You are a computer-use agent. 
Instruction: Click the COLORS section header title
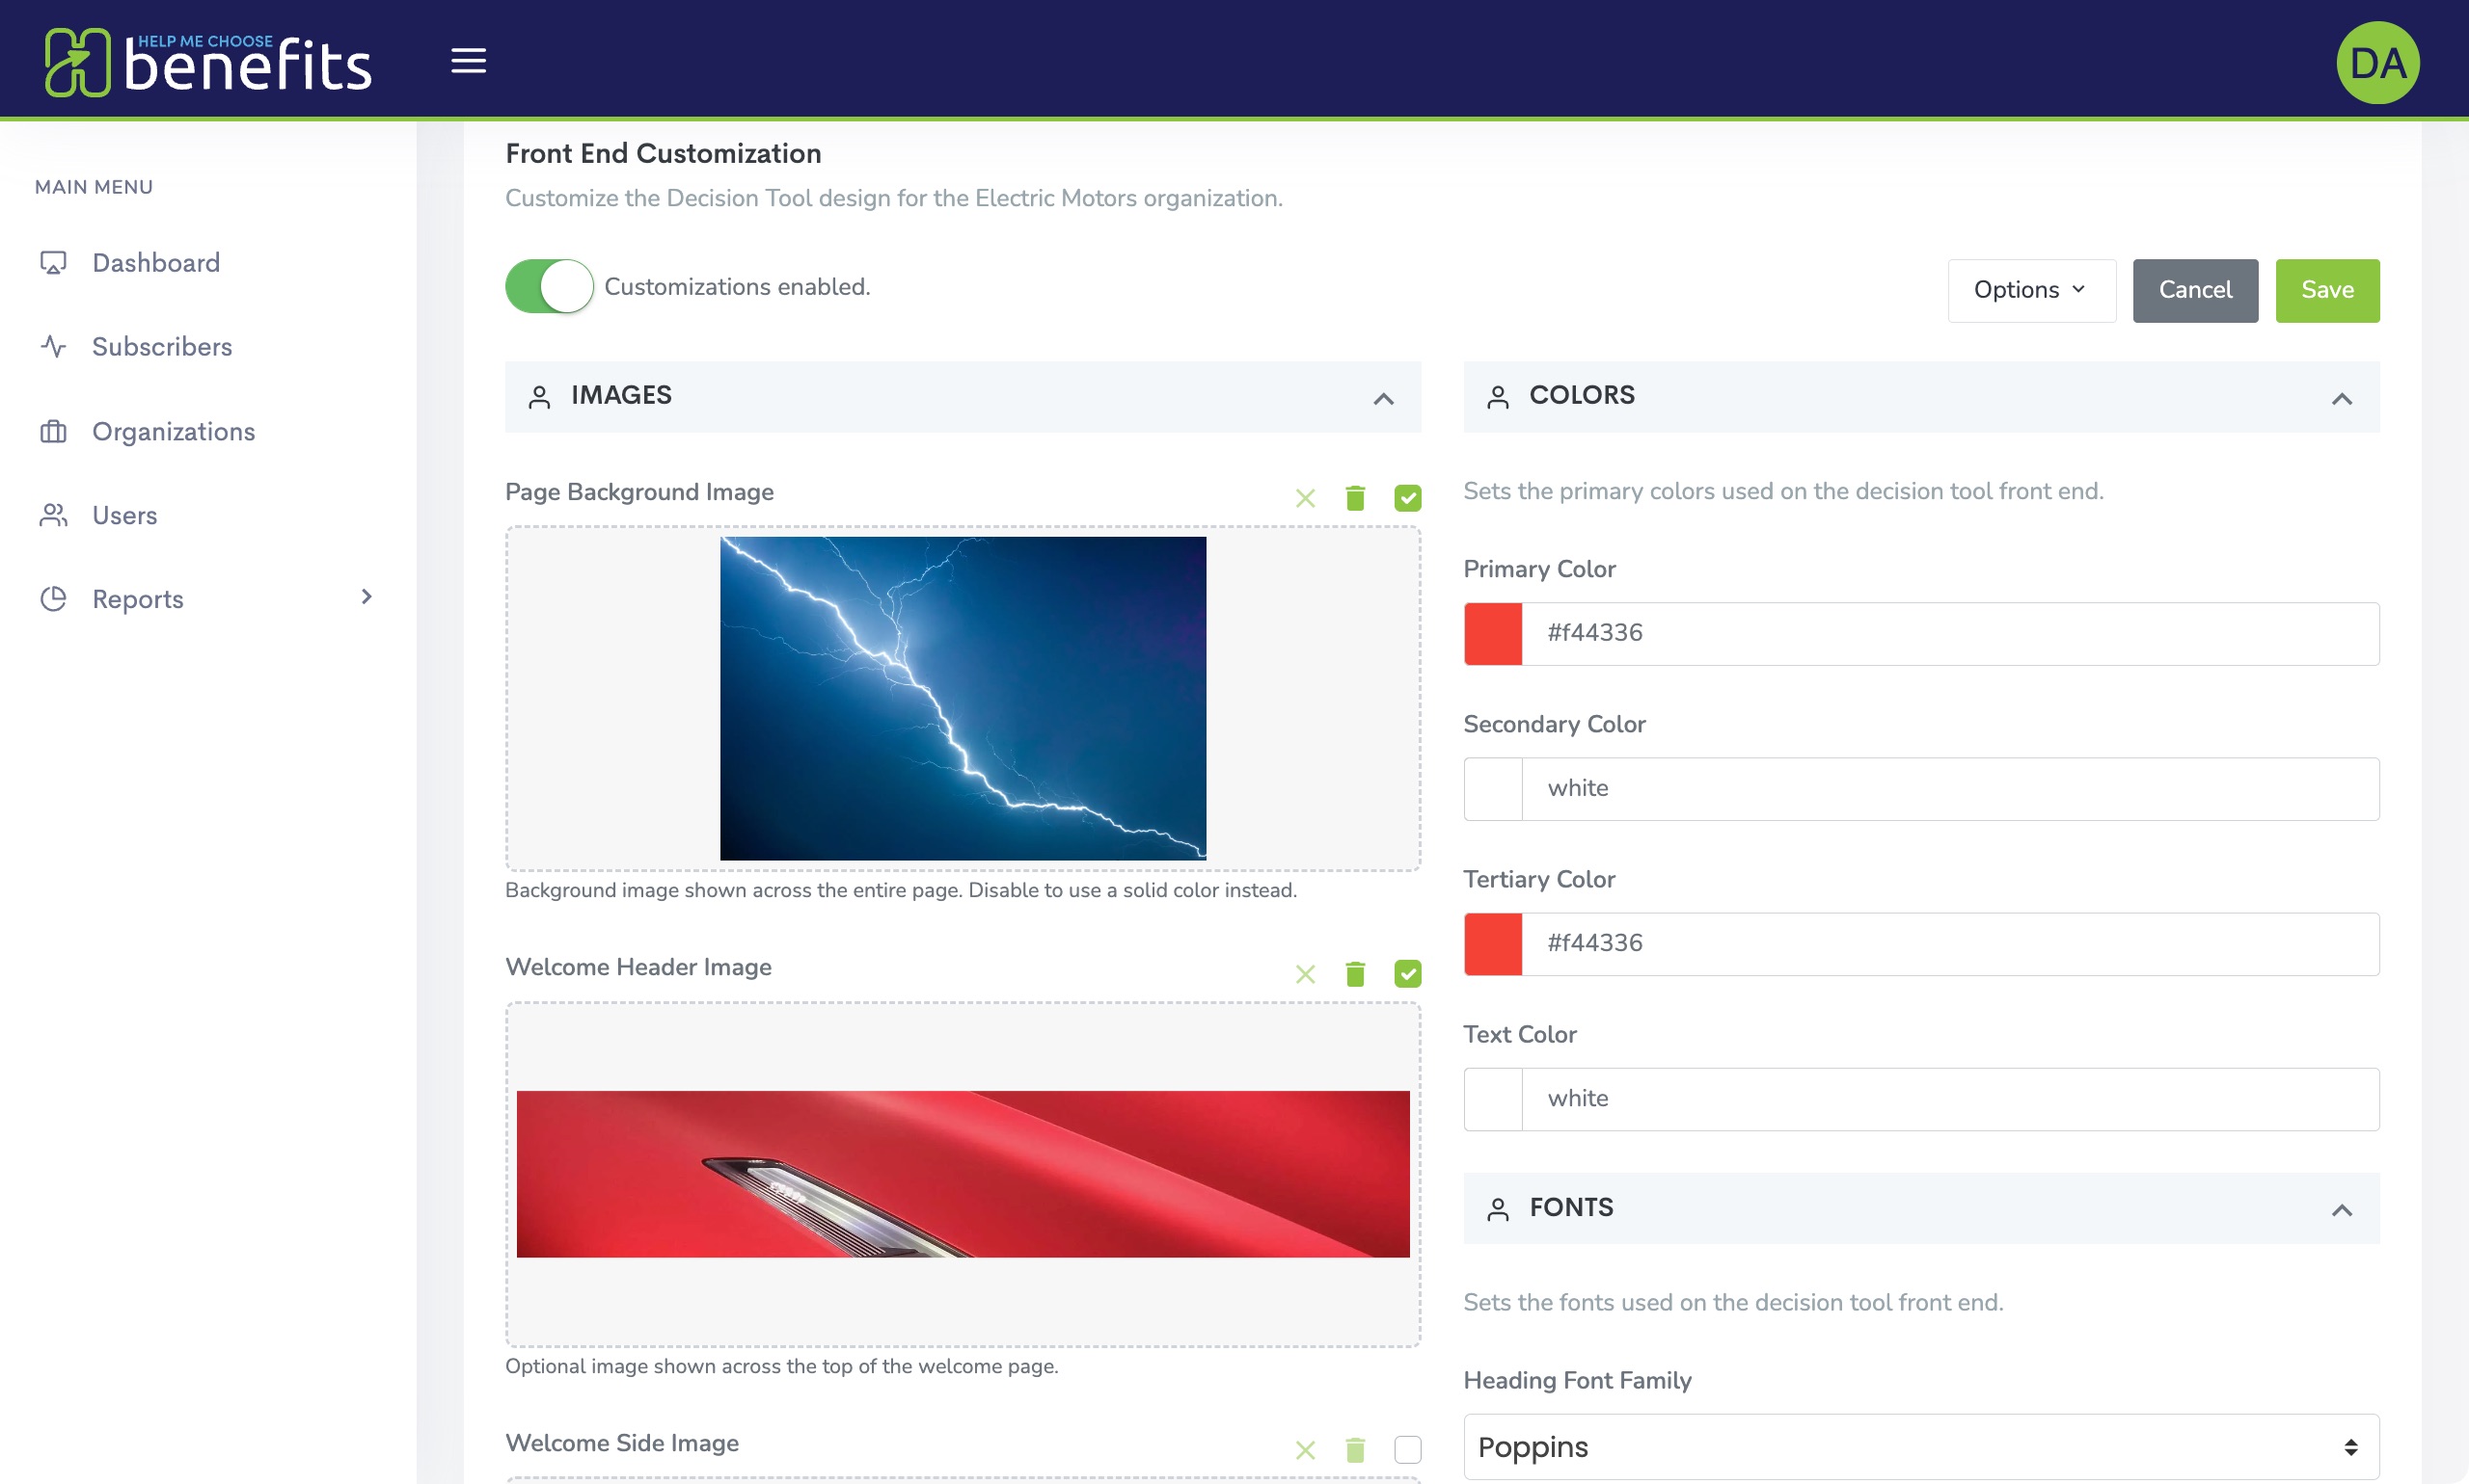[1582, 395]
